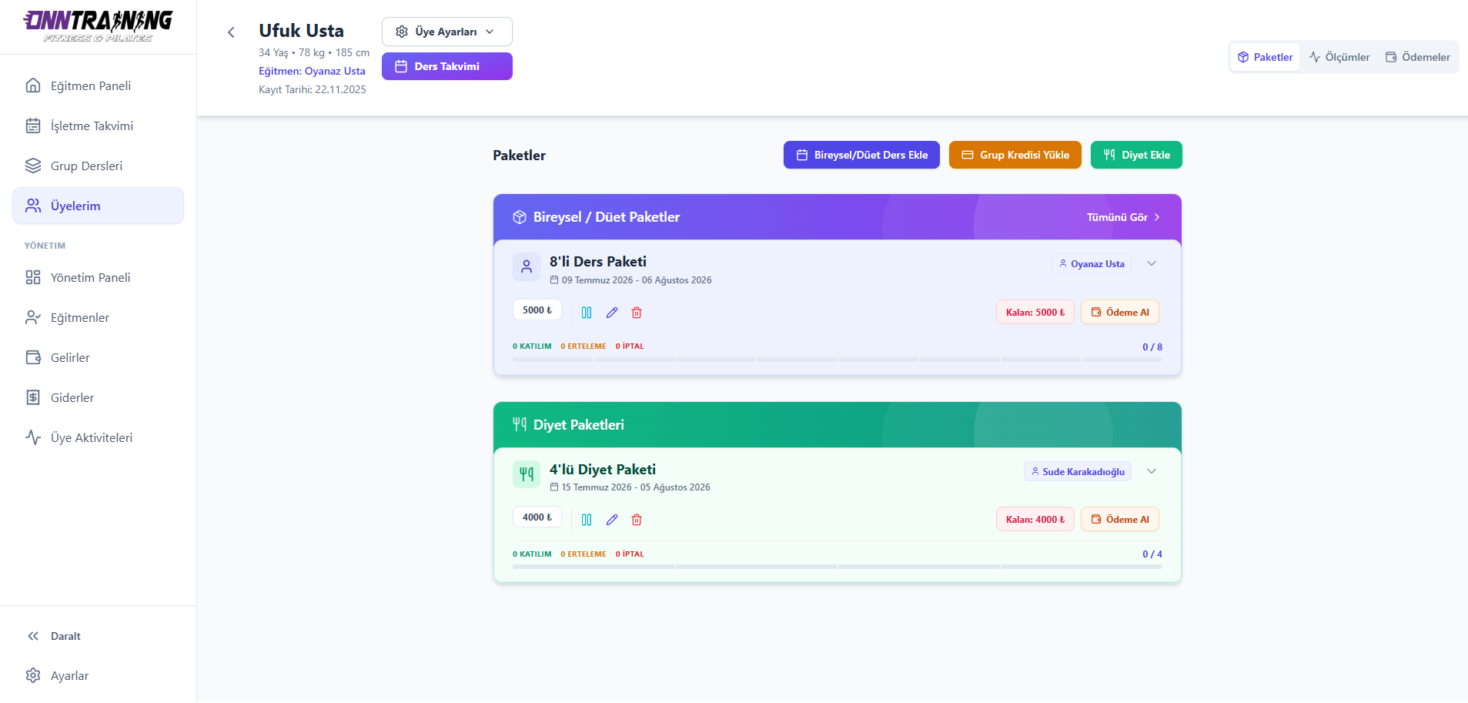
Task: Expand the 8'li Ders Paketi details chevron
Action: (1152, 263)
